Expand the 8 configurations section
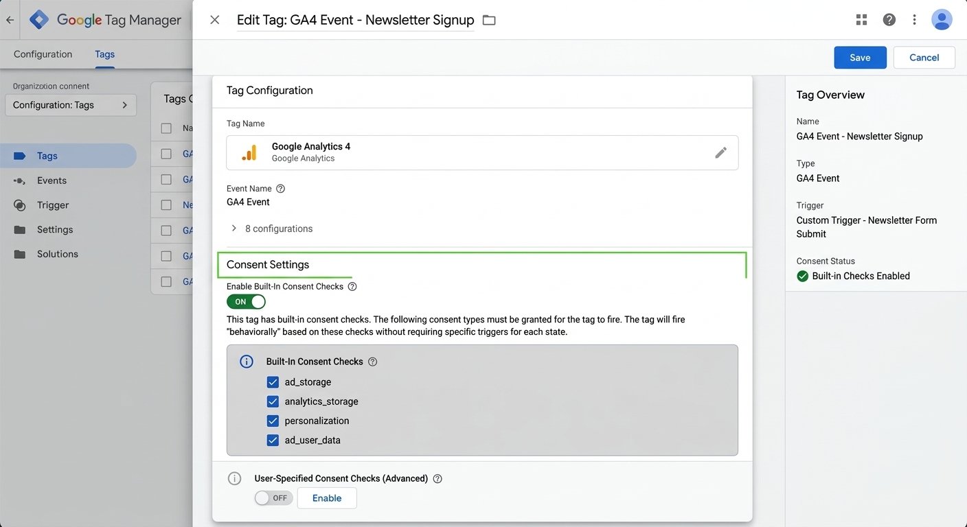Image resolution: width=967 pixels, height=527 pixels. tap(271, 229)
